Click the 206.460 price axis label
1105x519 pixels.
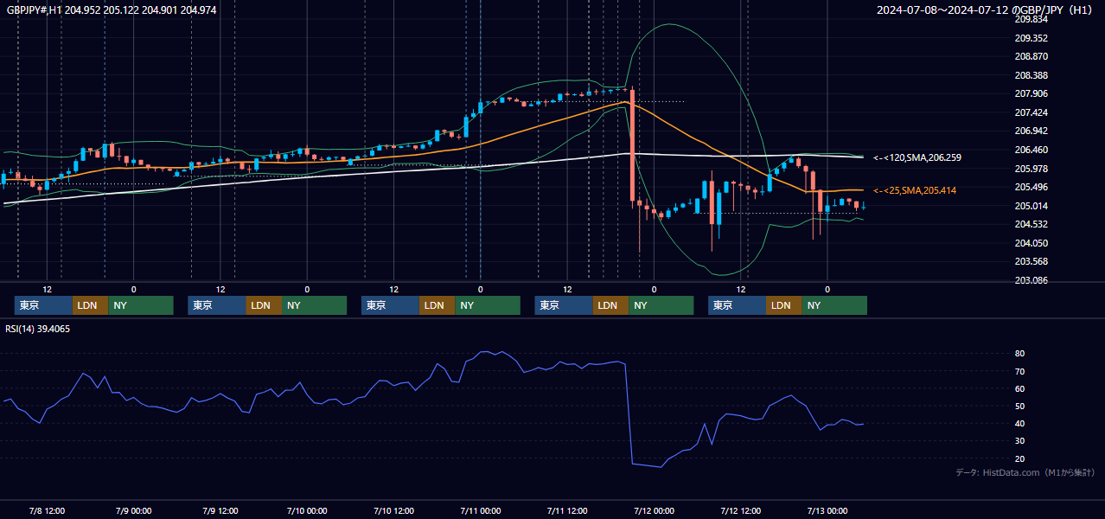pyautogui.click(x=1031, y=150)
